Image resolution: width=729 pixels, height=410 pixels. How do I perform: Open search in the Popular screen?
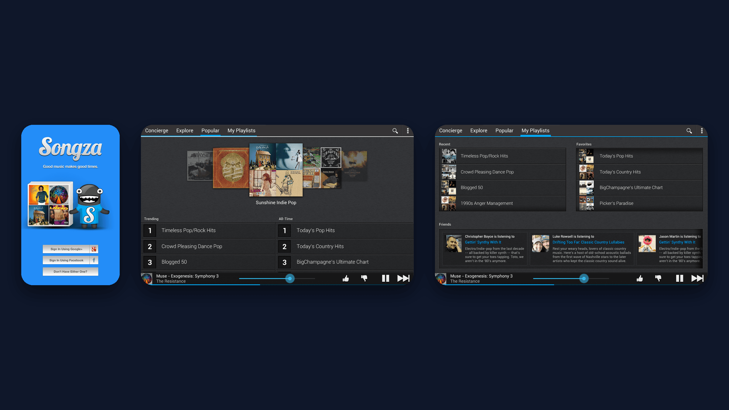point(395,131)
